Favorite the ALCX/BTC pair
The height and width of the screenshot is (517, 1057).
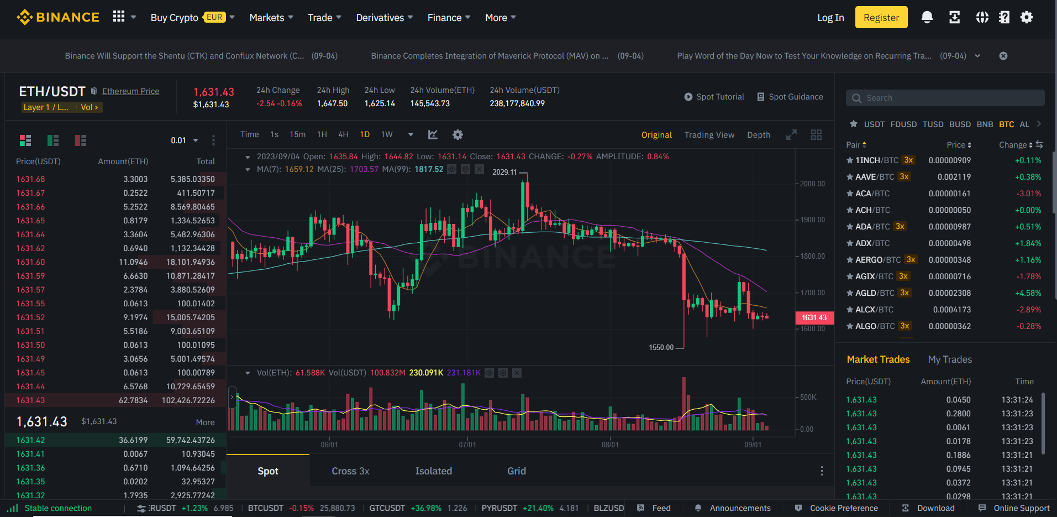(850, 310)
